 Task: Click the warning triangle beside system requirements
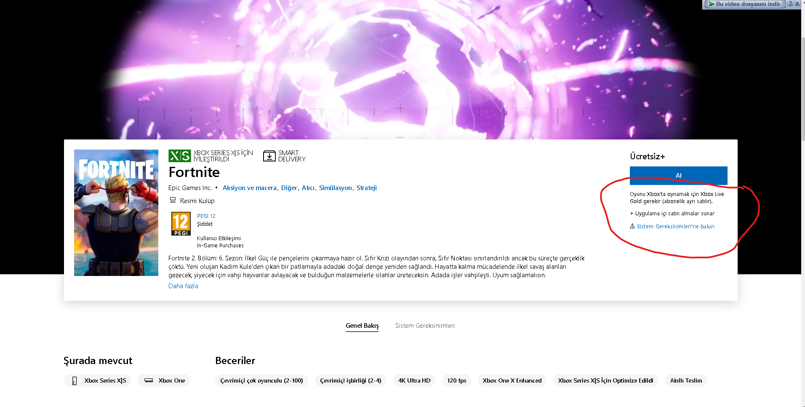[x=632, y=226]
